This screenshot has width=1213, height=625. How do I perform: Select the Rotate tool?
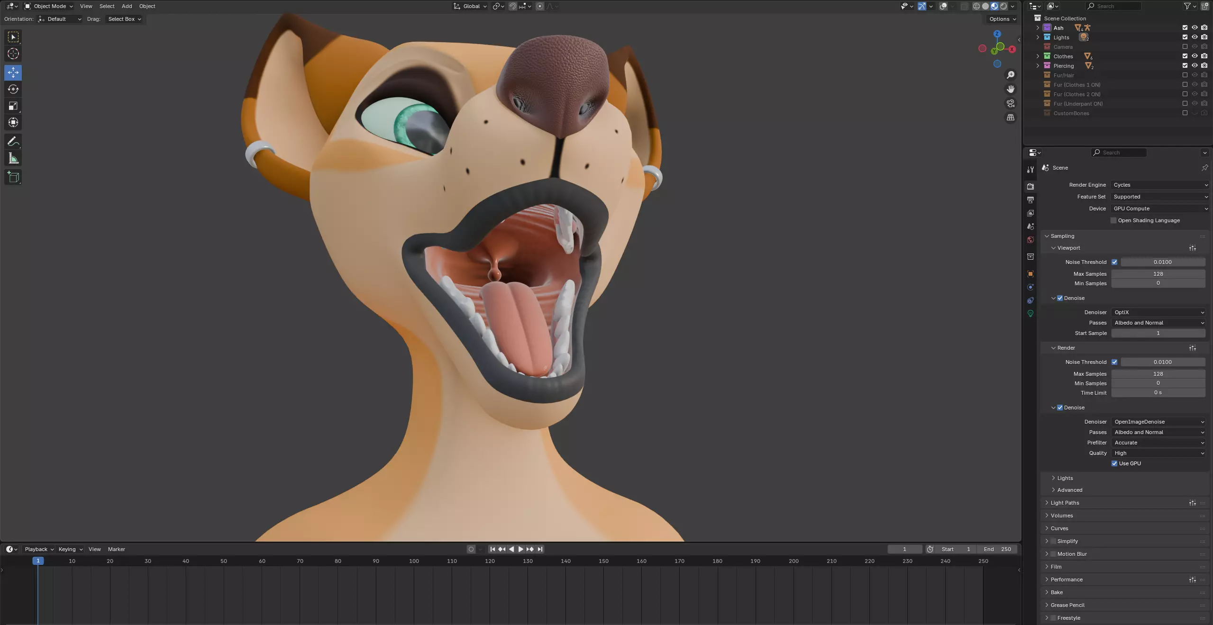point(13,89)
